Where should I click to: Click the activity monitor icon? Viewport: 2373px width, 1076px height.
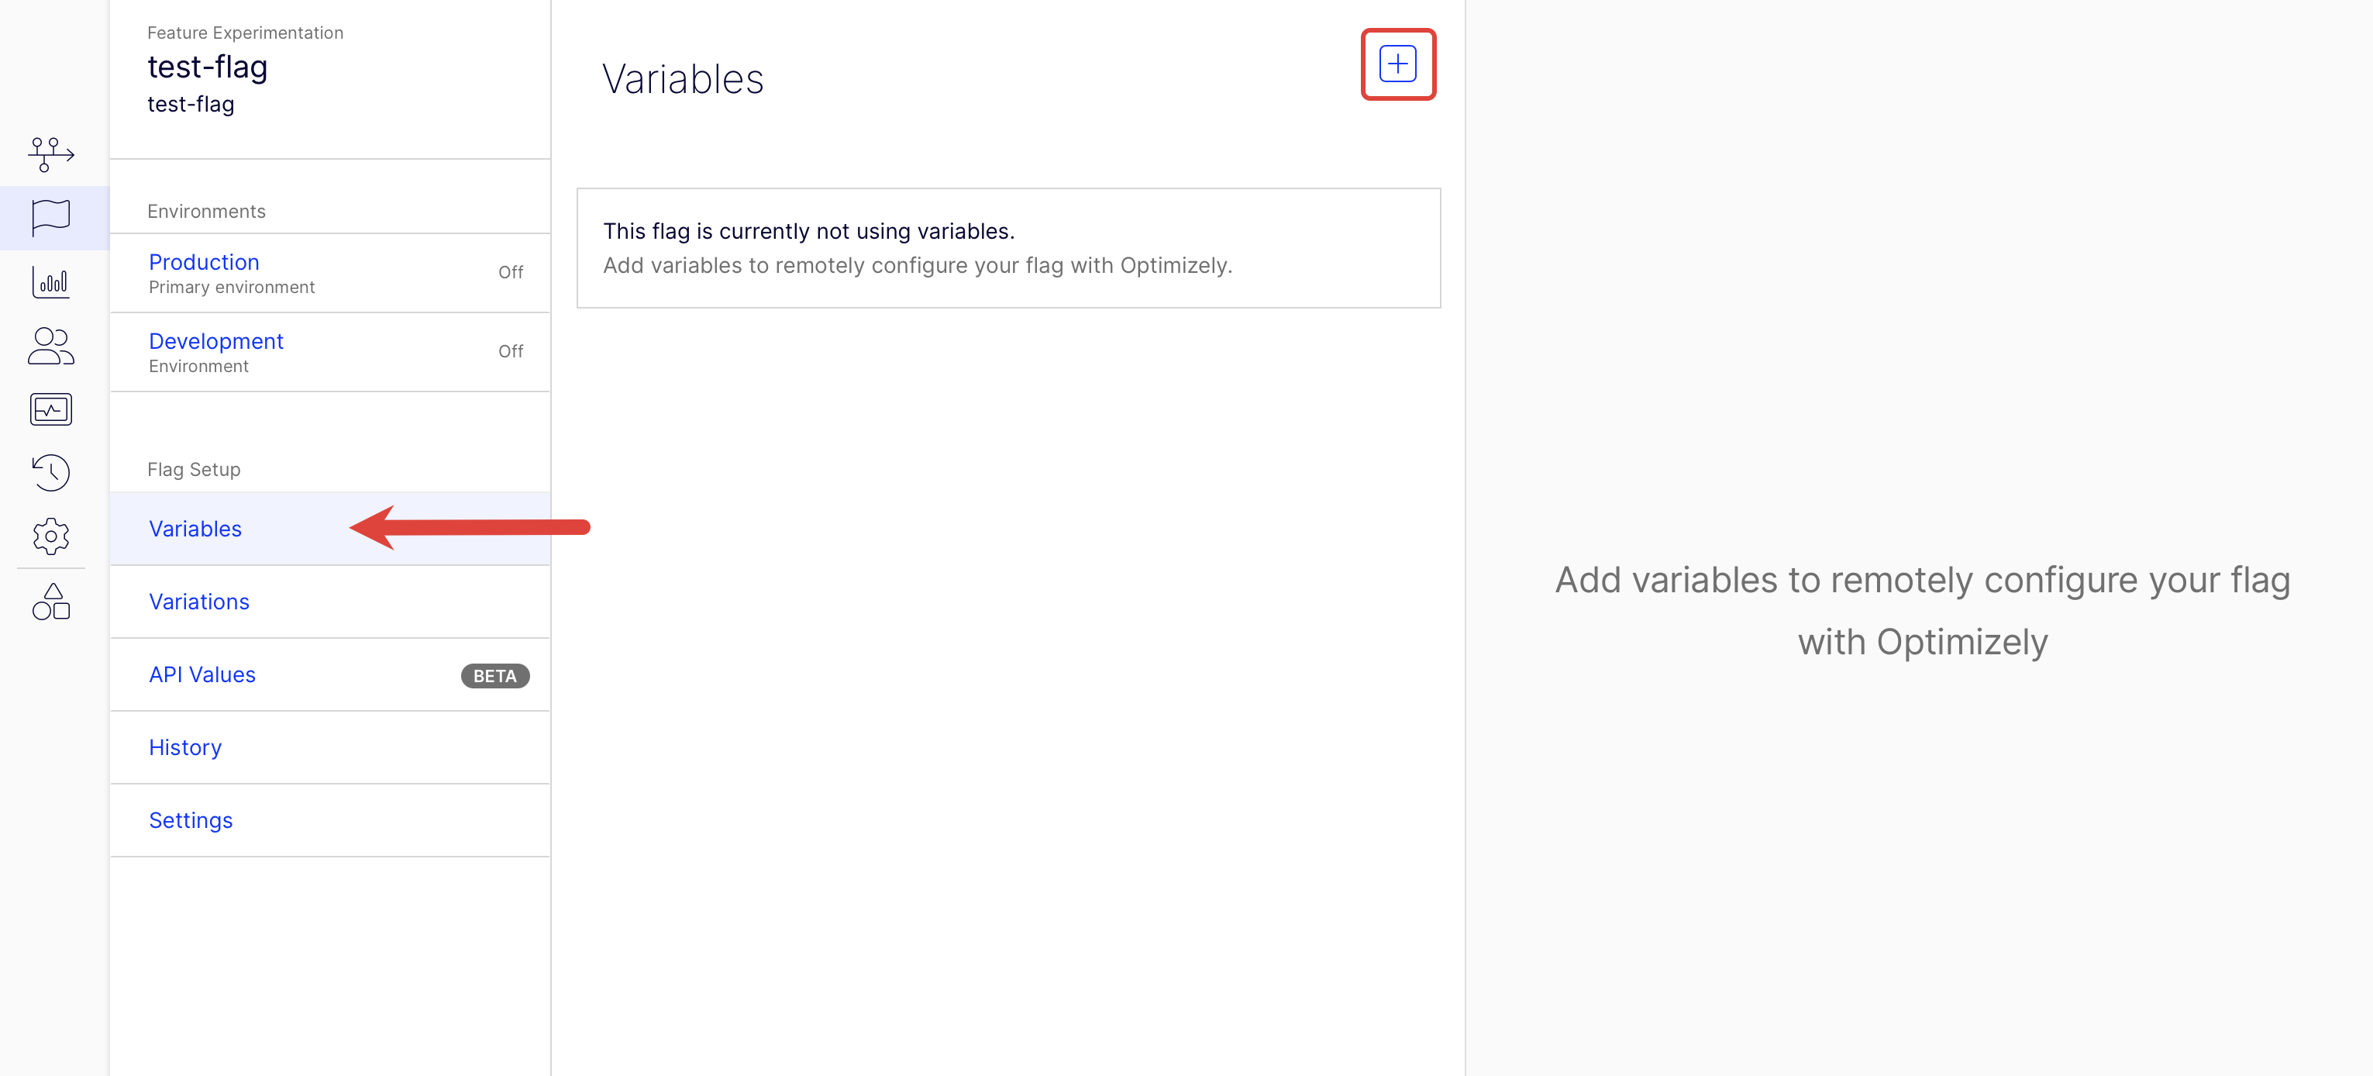pyautogui.click(x=50, y=409)
